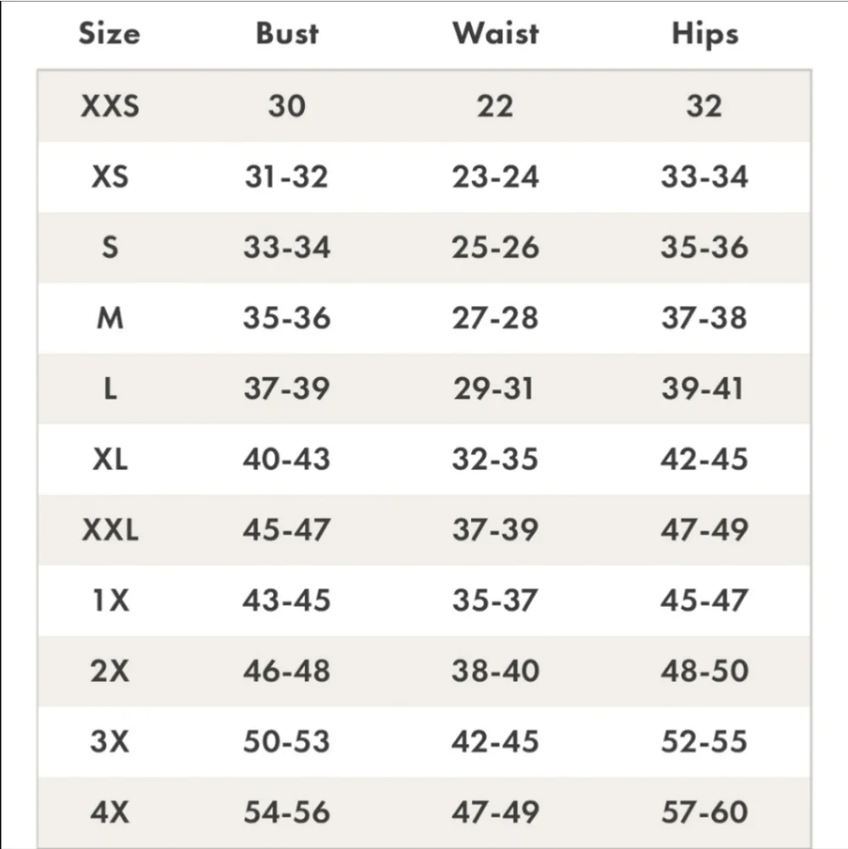Select the 3X size row label
The width and height of the screenshot is (848, 849).
pyautogui.click(x=110, y=741)
